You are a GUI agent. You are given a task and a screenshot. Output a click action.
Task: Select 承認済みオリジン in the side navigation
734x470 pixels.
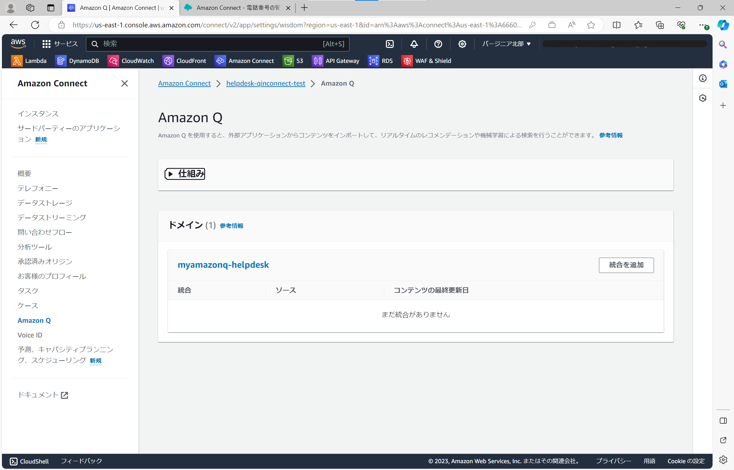[45, 262]
